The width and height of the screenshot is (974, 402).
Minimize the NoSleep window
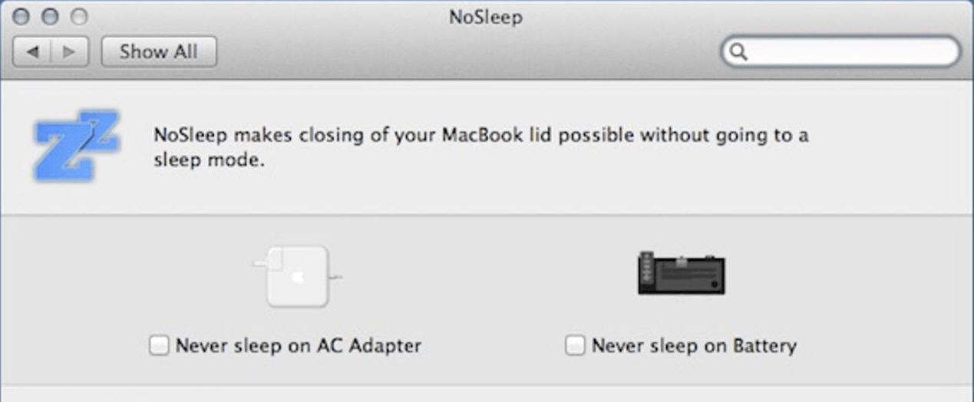click(x=50, y=16)
